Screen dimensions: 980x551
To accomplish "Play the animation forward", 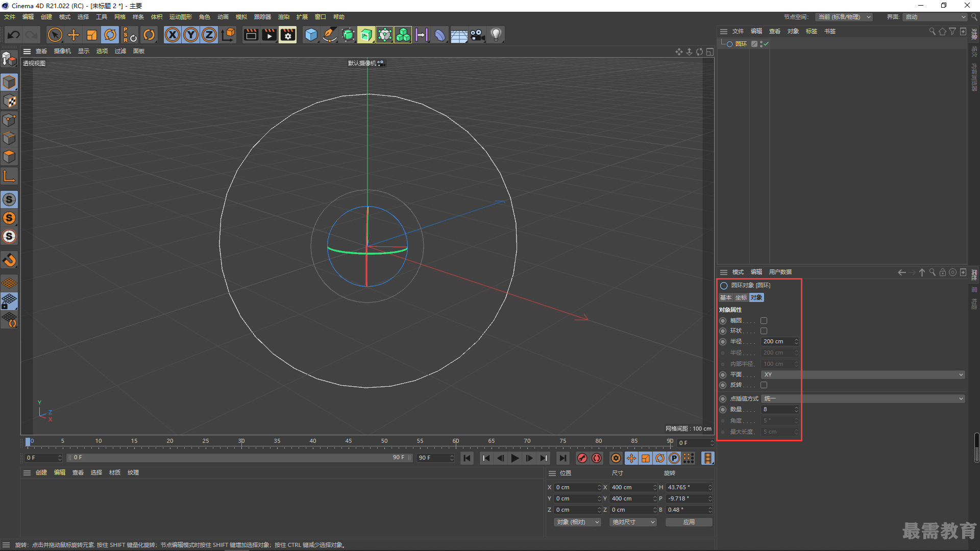I will (x=515, y=459).
